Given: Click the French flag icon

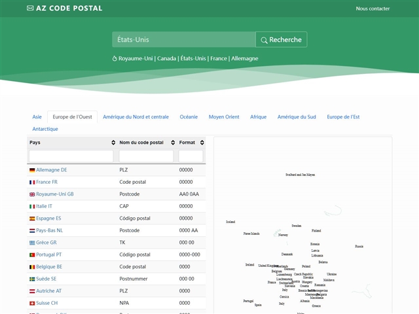Looking at the screenshot, I should [x=32, y=183].
